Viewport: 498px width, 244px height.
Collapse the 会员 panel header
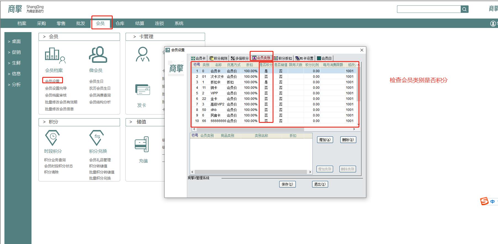[x=79, y=37]
